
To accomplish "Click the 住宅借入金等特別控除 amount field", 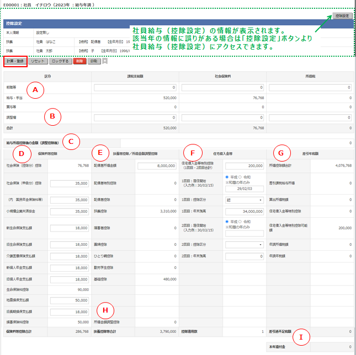I will (243, 165).
